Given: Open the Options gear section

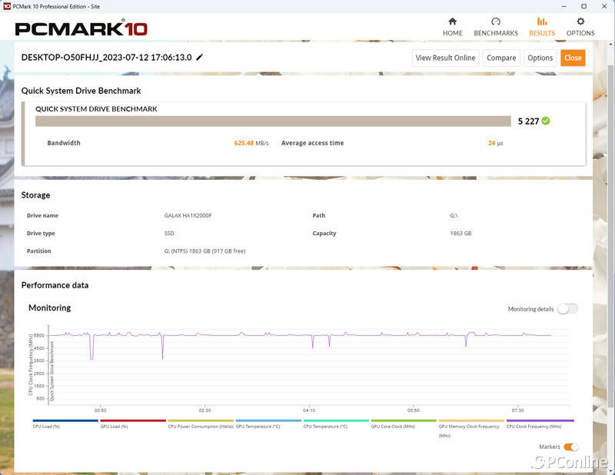Looking at the screenshot, I should (580, 26).
